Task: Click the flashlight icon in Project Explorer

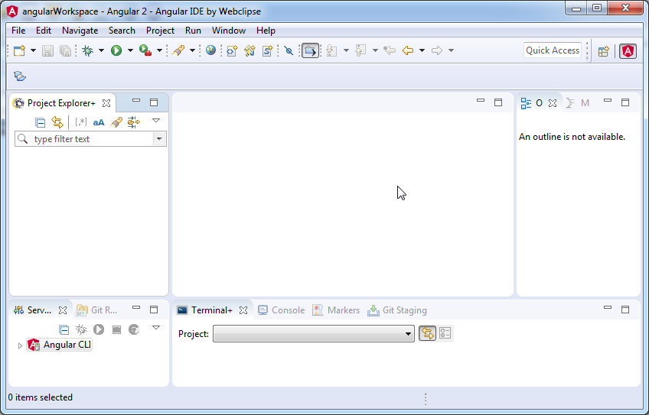Action: [117, 122]
